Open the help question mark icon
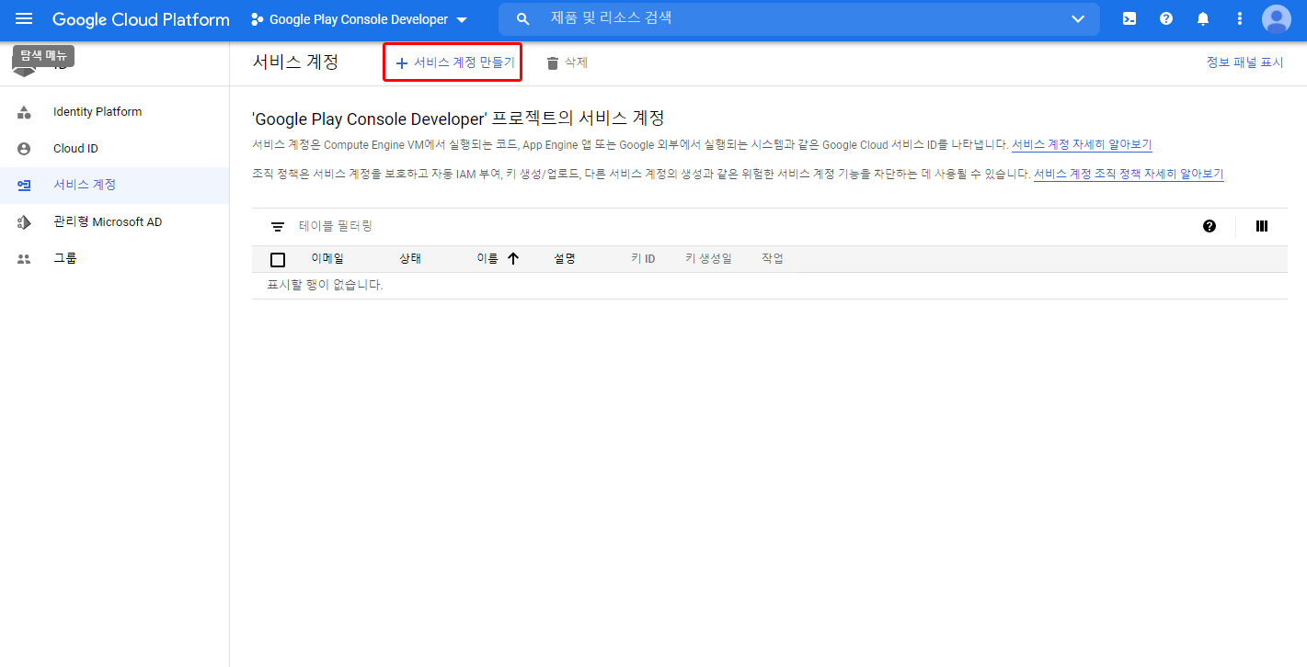Image resolution: width=1307 pixels, height=667 pixels. [1166, 18]
